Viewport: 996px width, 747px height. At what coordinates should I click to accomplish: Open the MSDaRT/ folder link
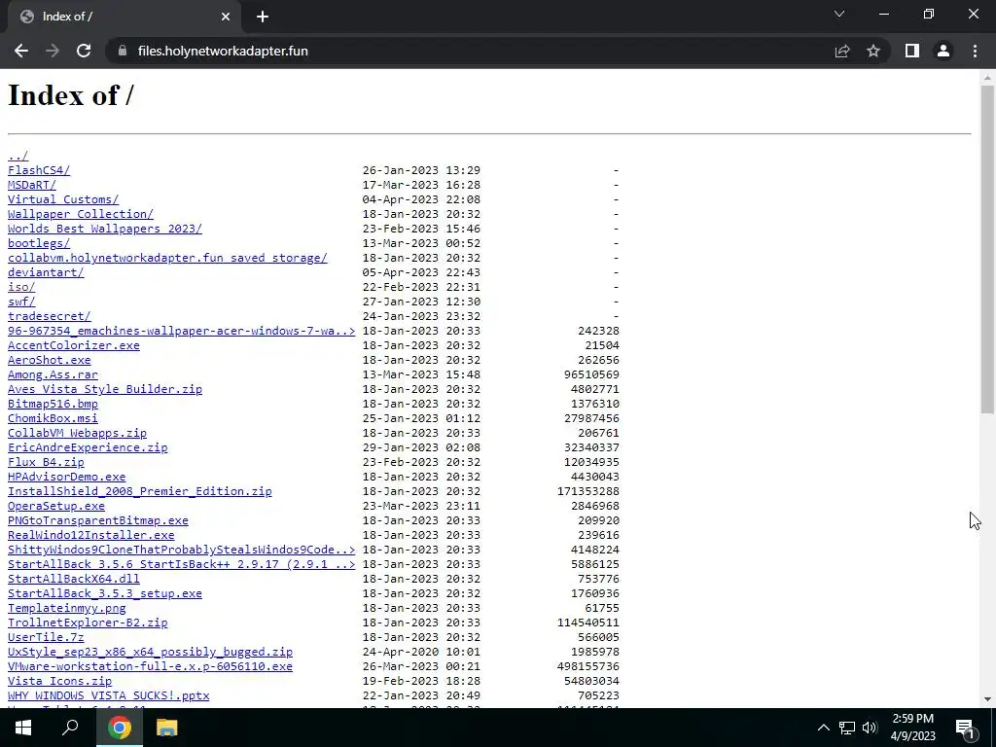click(x=32, y=185)
